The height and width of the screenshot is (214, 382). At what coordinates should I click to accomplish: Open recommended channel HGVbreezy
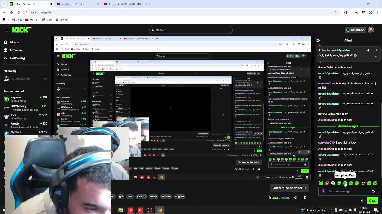25,108
